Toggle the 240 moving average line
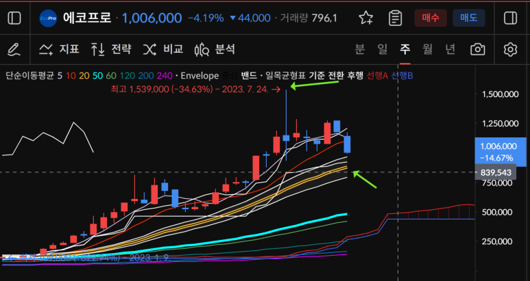530x281 pixels. (165, 76)
